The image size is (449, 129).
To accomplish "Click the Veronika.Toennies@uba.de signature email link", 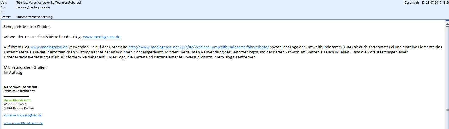I will coord(23,115).
